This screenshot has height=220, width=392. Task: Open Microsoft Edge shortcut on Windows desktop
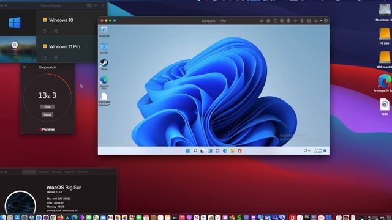(104, 82)
